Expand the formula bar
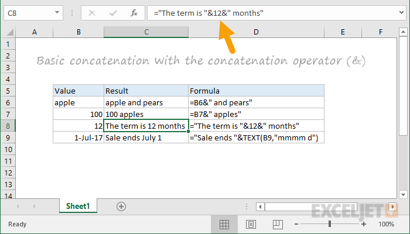This screenshot has width=410, height=234. tap(401, 12)
